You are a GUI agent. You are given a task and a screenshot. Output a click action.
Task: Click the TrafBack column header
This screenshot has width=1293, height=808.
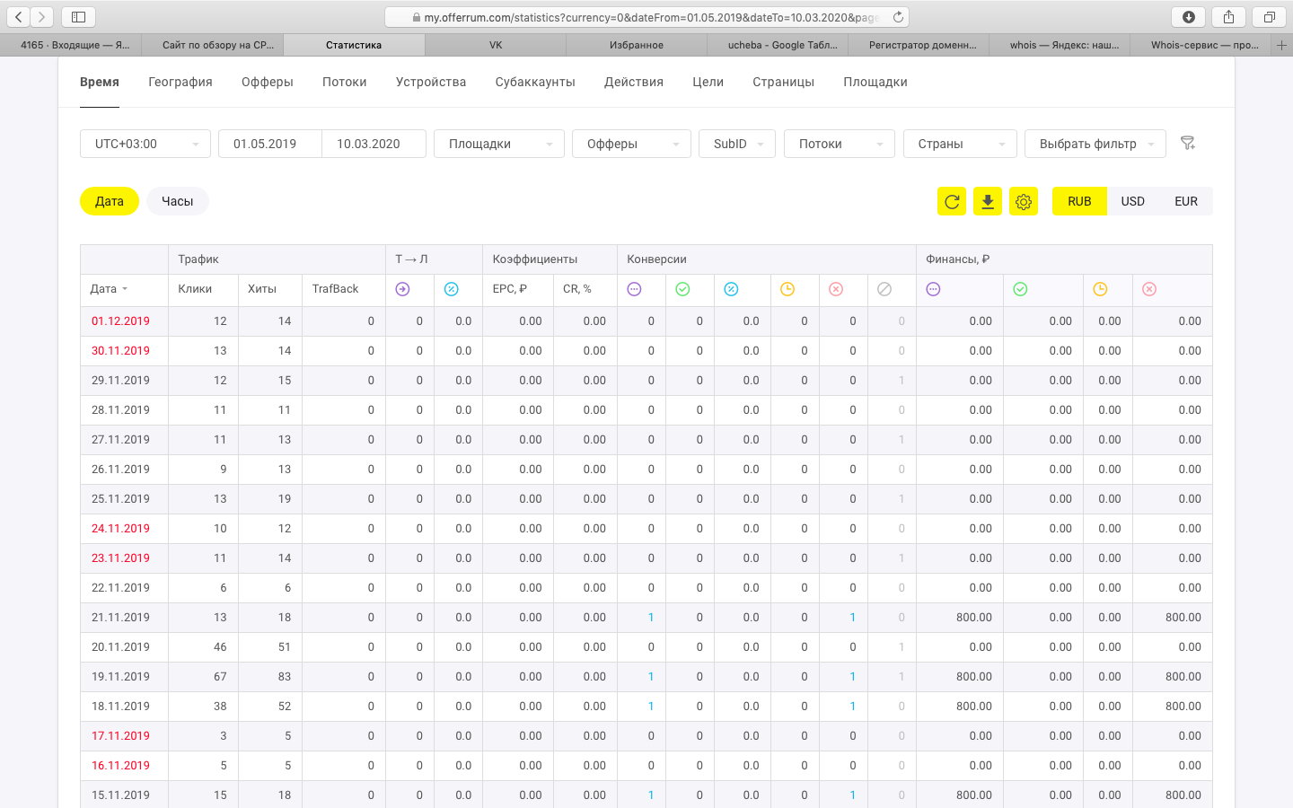click(335, 289)
